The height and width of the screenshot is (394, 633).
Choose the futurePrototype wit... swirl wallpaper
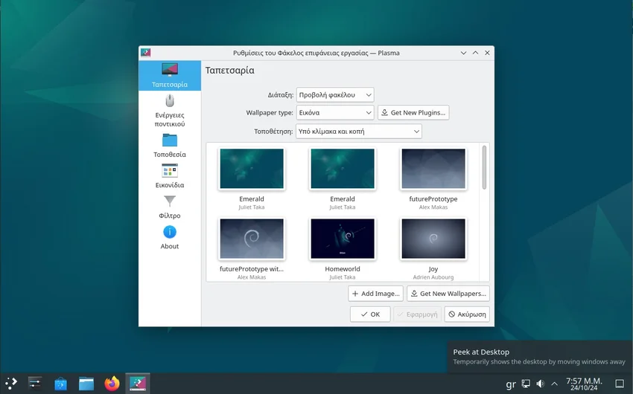[252, 239]
